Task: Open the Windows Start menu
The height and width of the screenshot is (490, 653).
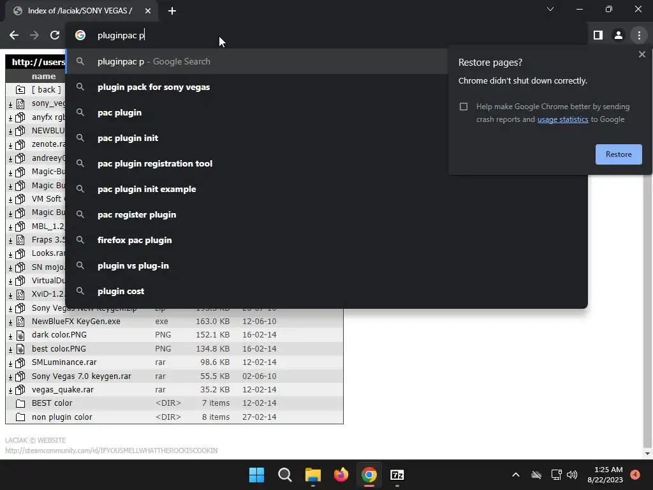Action: (x=256, y=475)
